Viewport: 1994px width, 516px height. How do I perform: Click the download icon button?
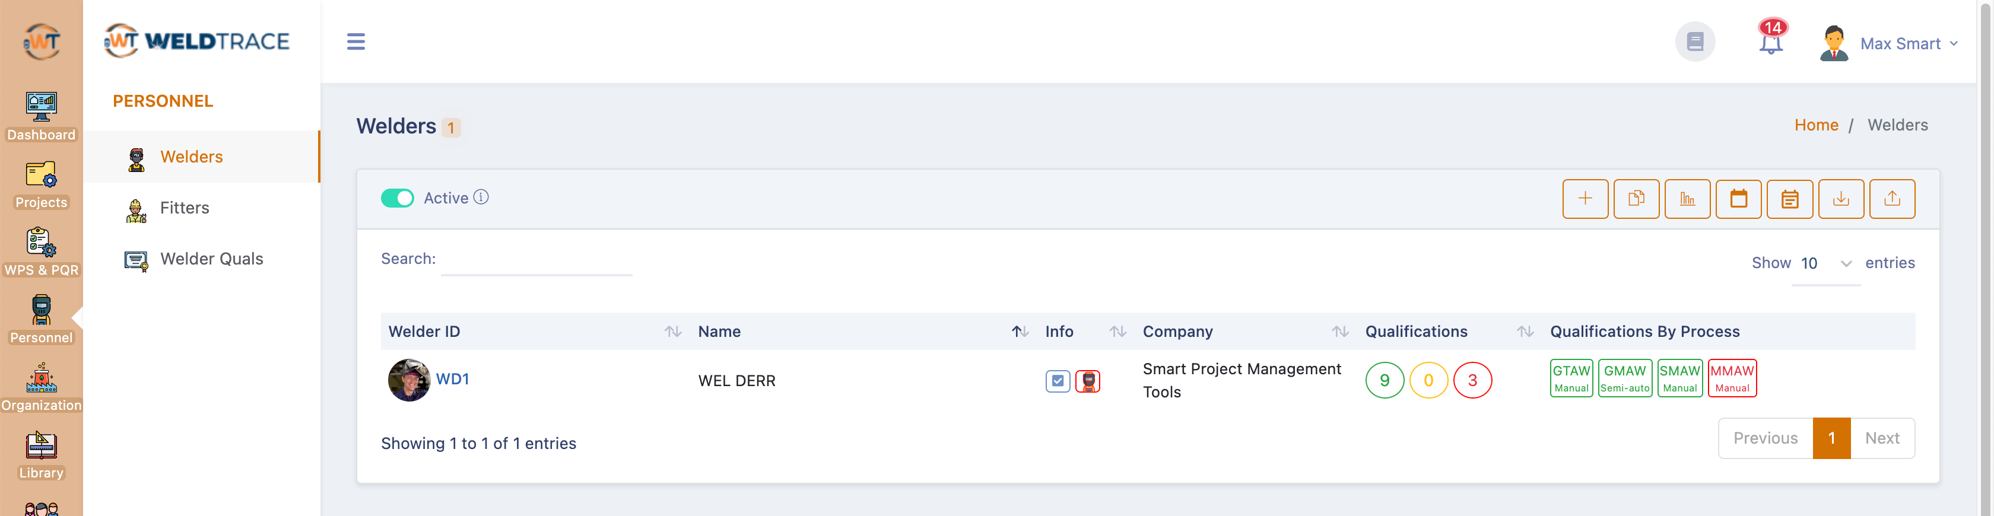pos(1840,199)
